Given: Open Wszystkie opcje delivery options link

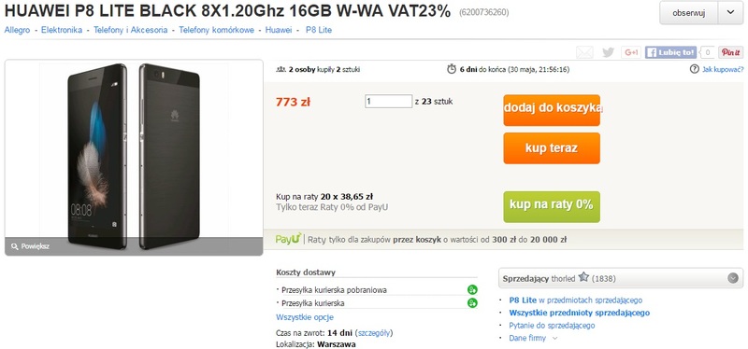Looking at the screenshot, I should pos(305,317).
